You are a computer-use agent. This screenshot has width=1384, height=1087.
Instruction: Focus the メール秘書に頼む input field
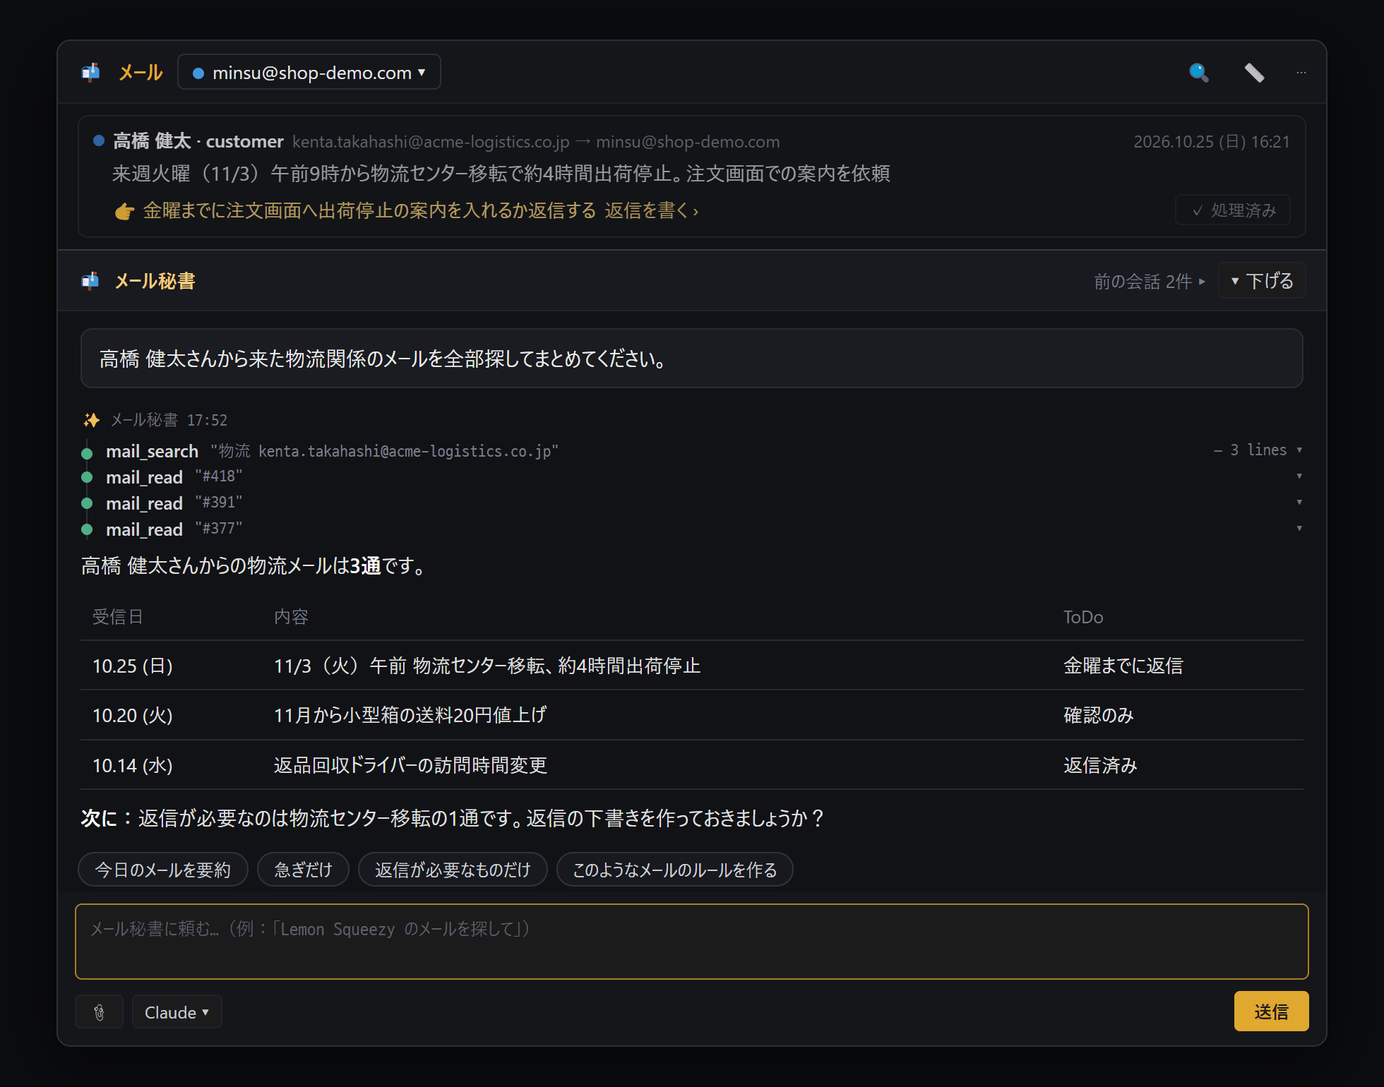click(x=692, y=942)
